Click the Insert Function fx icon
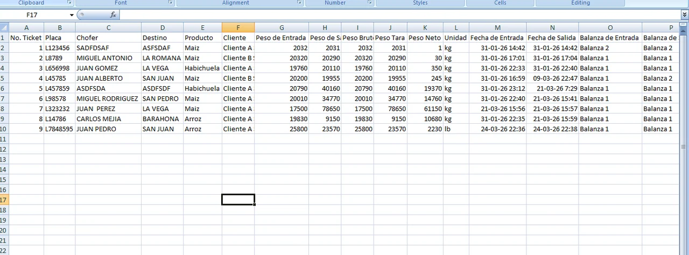The width and height of the screenshot is (689, 255). [x=113, y=15]
